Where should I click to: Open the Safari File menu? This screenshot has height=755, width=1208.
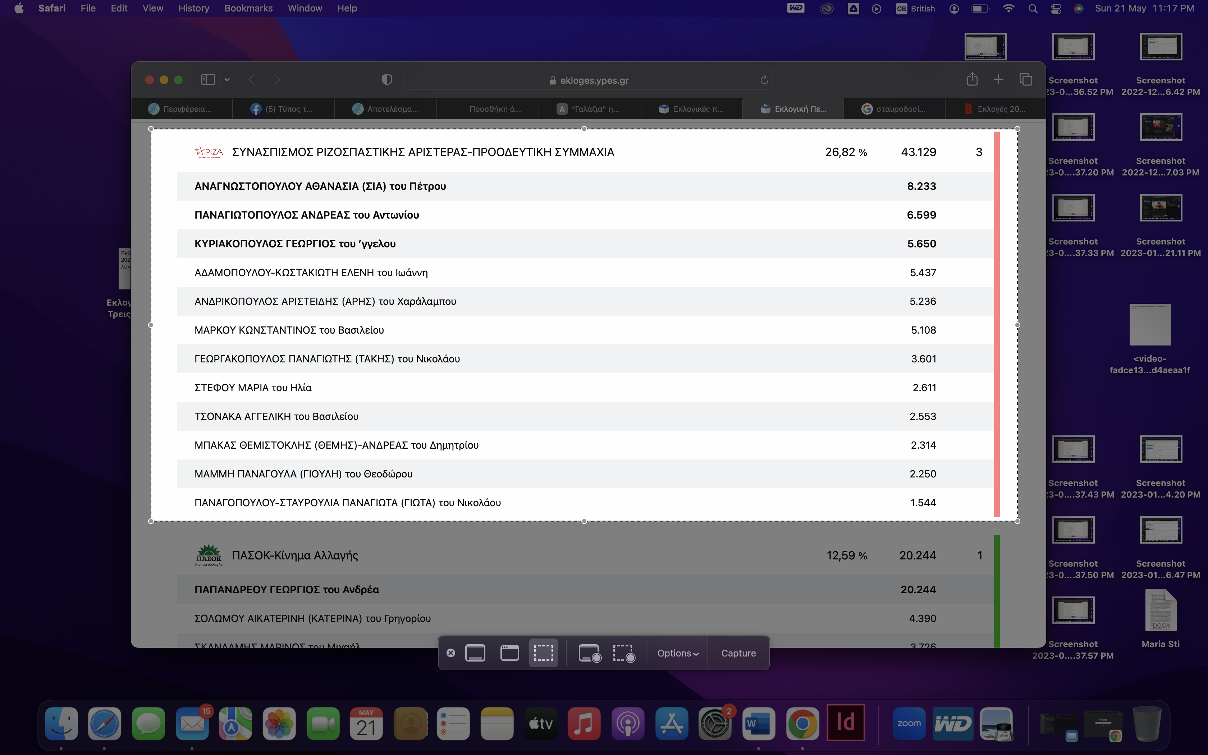tap(88, 9)
